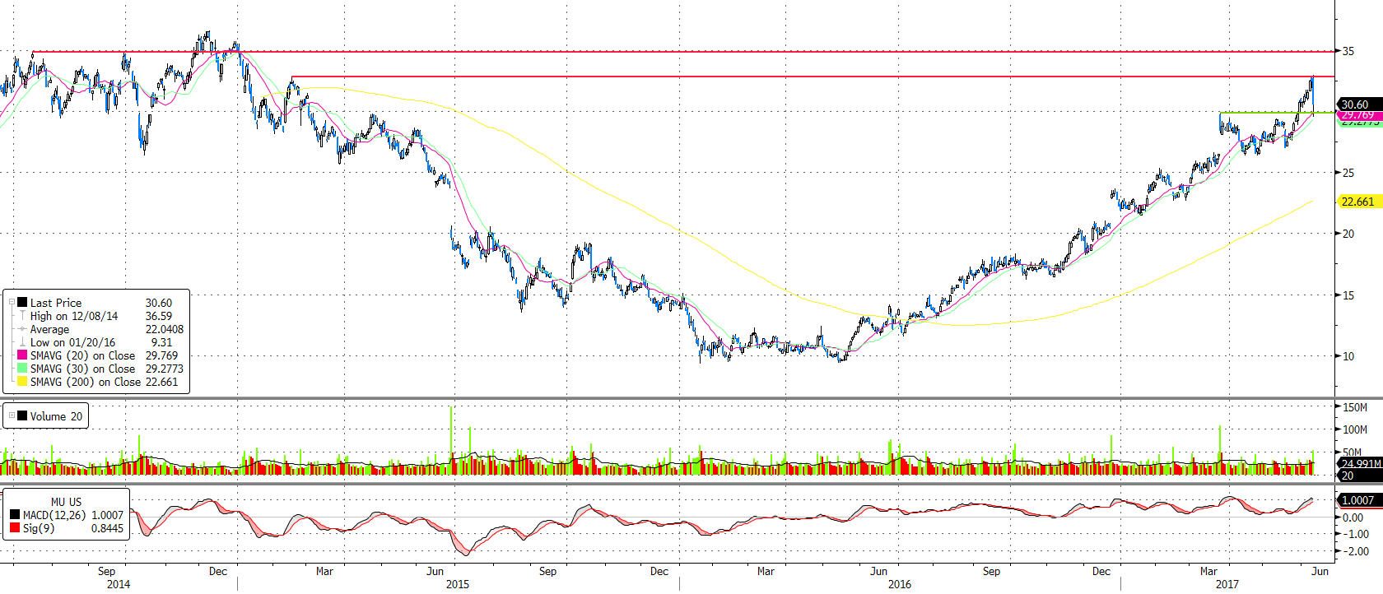Click the green SMAVG (30) swatch
Viewport: 1383px width, 594px height.
[x=22, y=368]
